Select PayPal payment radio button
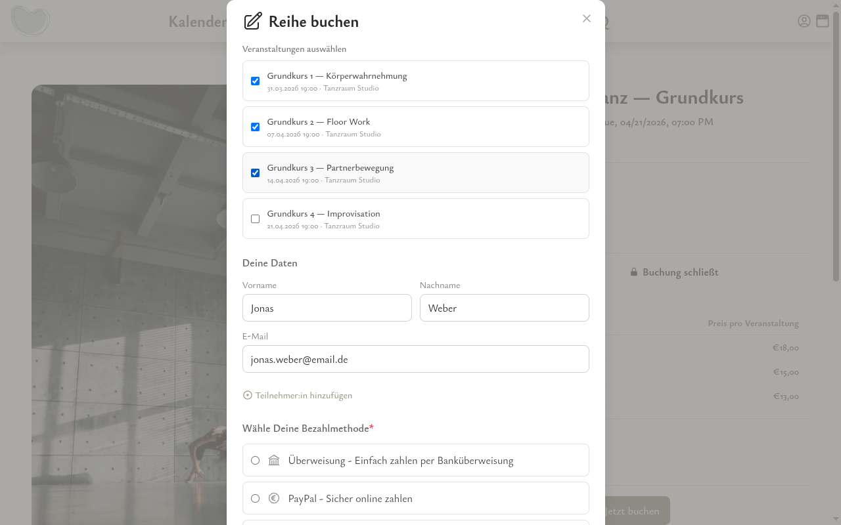 point(256,499)
